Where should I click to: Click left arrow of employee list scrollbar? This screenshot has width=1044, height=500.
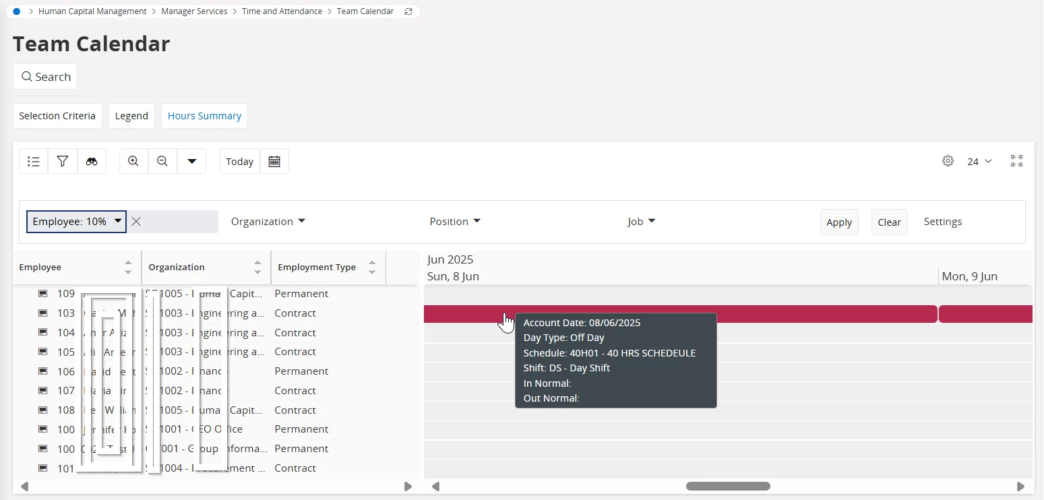(25, 487)
